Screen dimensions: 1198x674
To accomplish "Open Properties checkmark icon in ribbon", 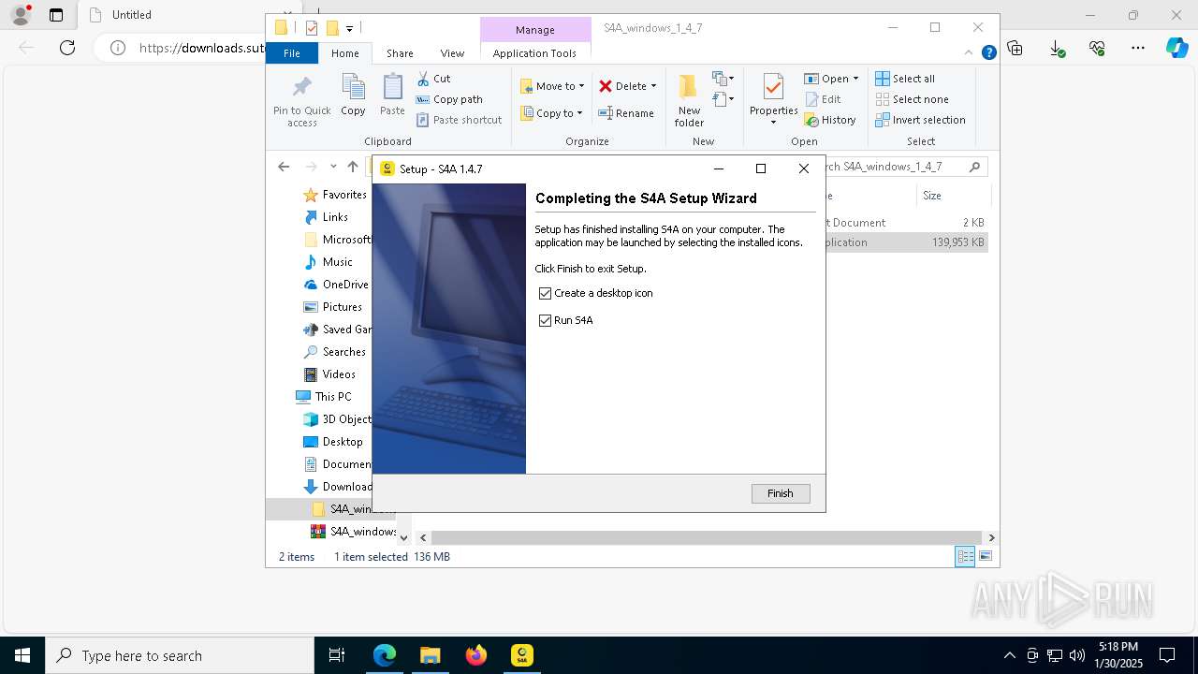I will coord(773,88).
